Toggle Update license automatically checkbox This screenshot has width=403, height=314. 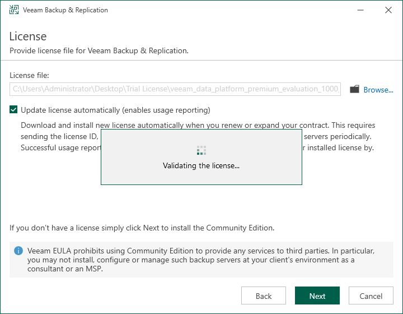point(13,110)
